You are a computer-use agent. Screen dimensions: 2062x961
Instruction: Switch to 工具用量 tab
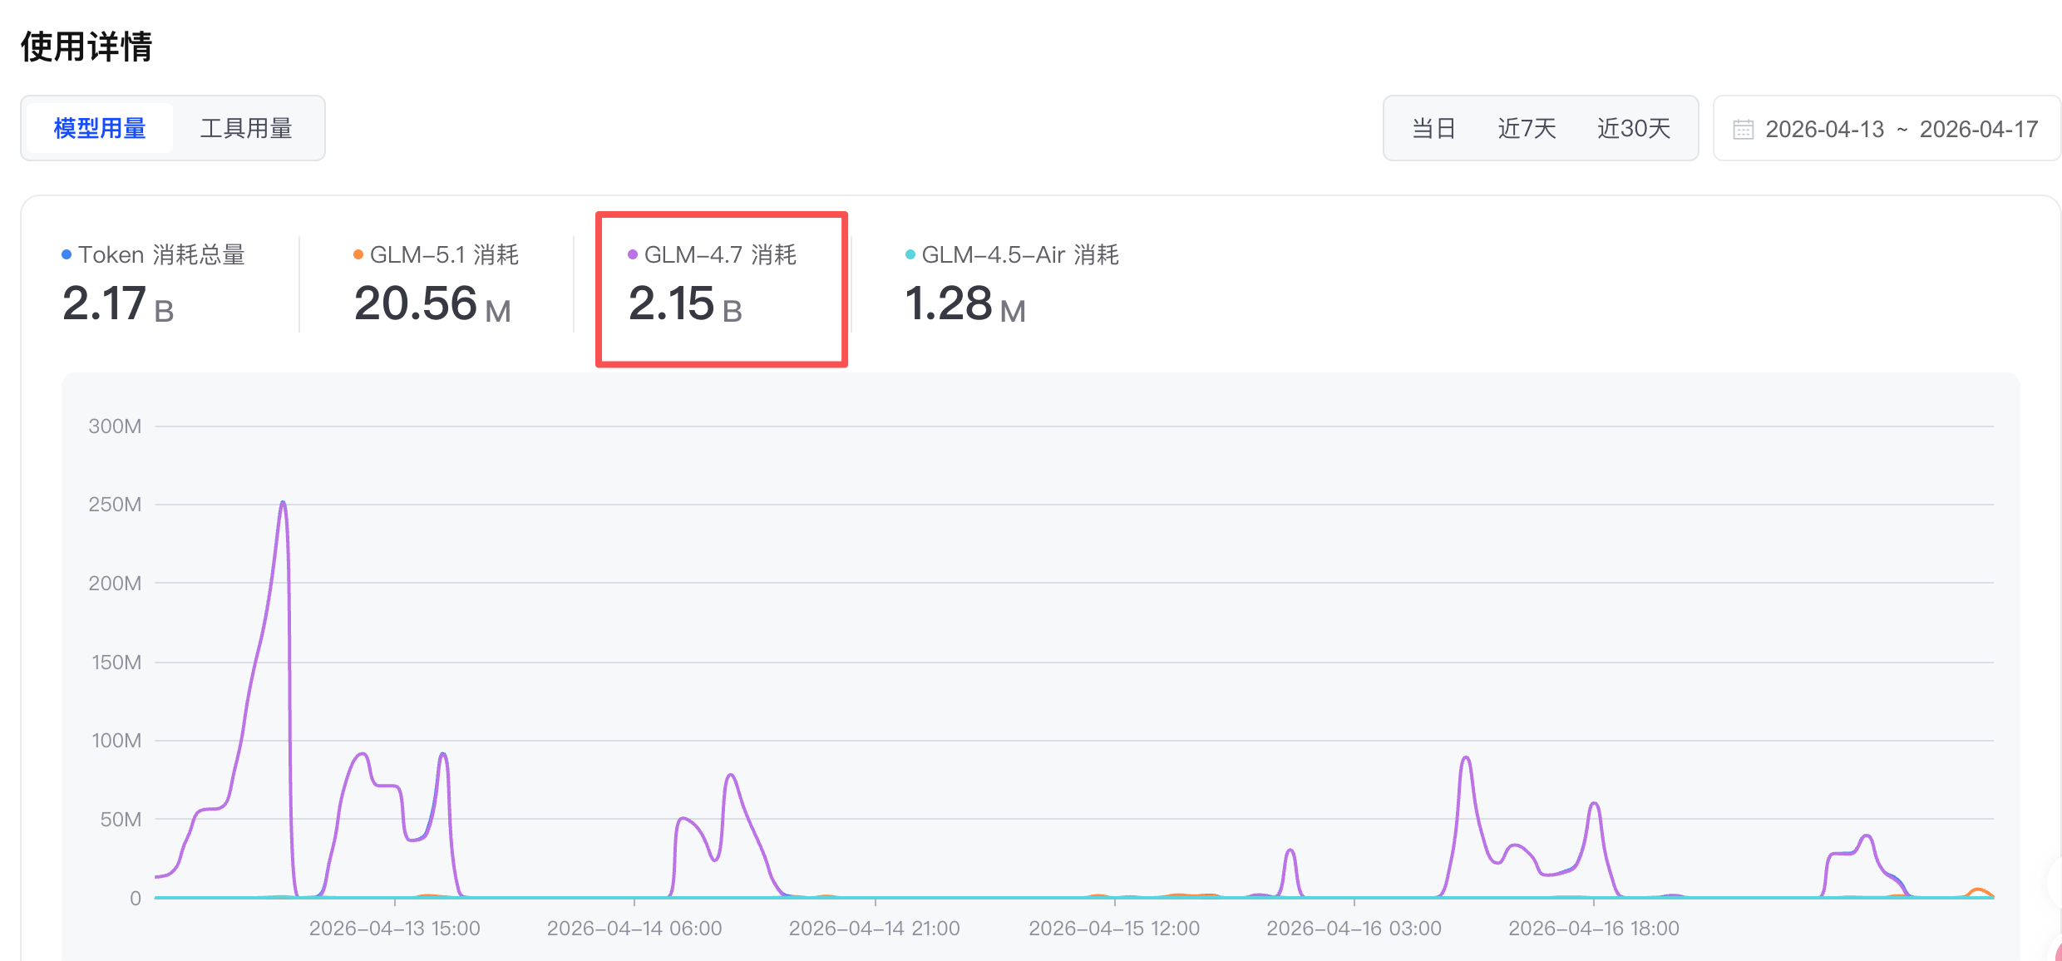[246, 128]
